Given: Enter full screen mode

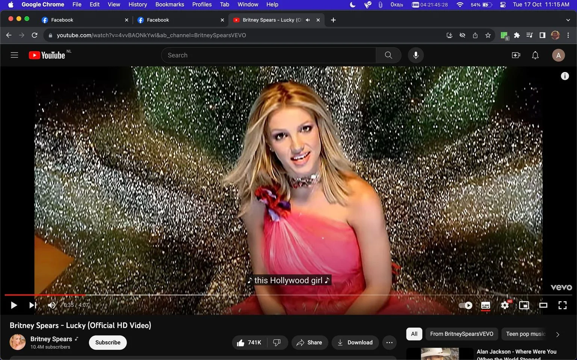Looking at the screenshot, I should [x=562, y=305].
